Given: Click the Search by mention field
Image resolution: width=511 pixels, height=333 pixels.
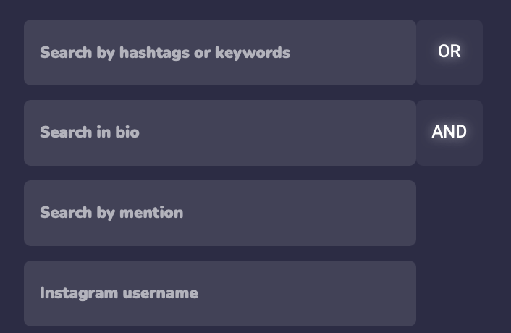Looking at the screenshot, I should click(219, 213).
